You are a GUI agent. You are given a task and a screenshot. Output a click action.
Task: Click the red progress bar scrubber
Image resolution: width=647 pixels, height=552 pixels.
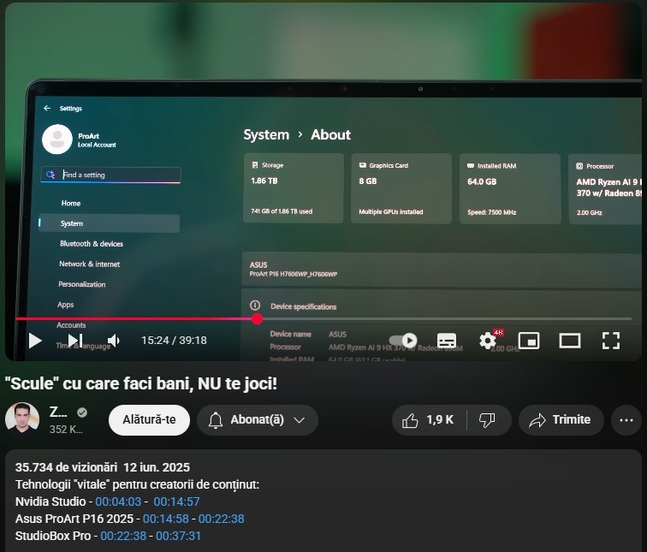point(257,318)
